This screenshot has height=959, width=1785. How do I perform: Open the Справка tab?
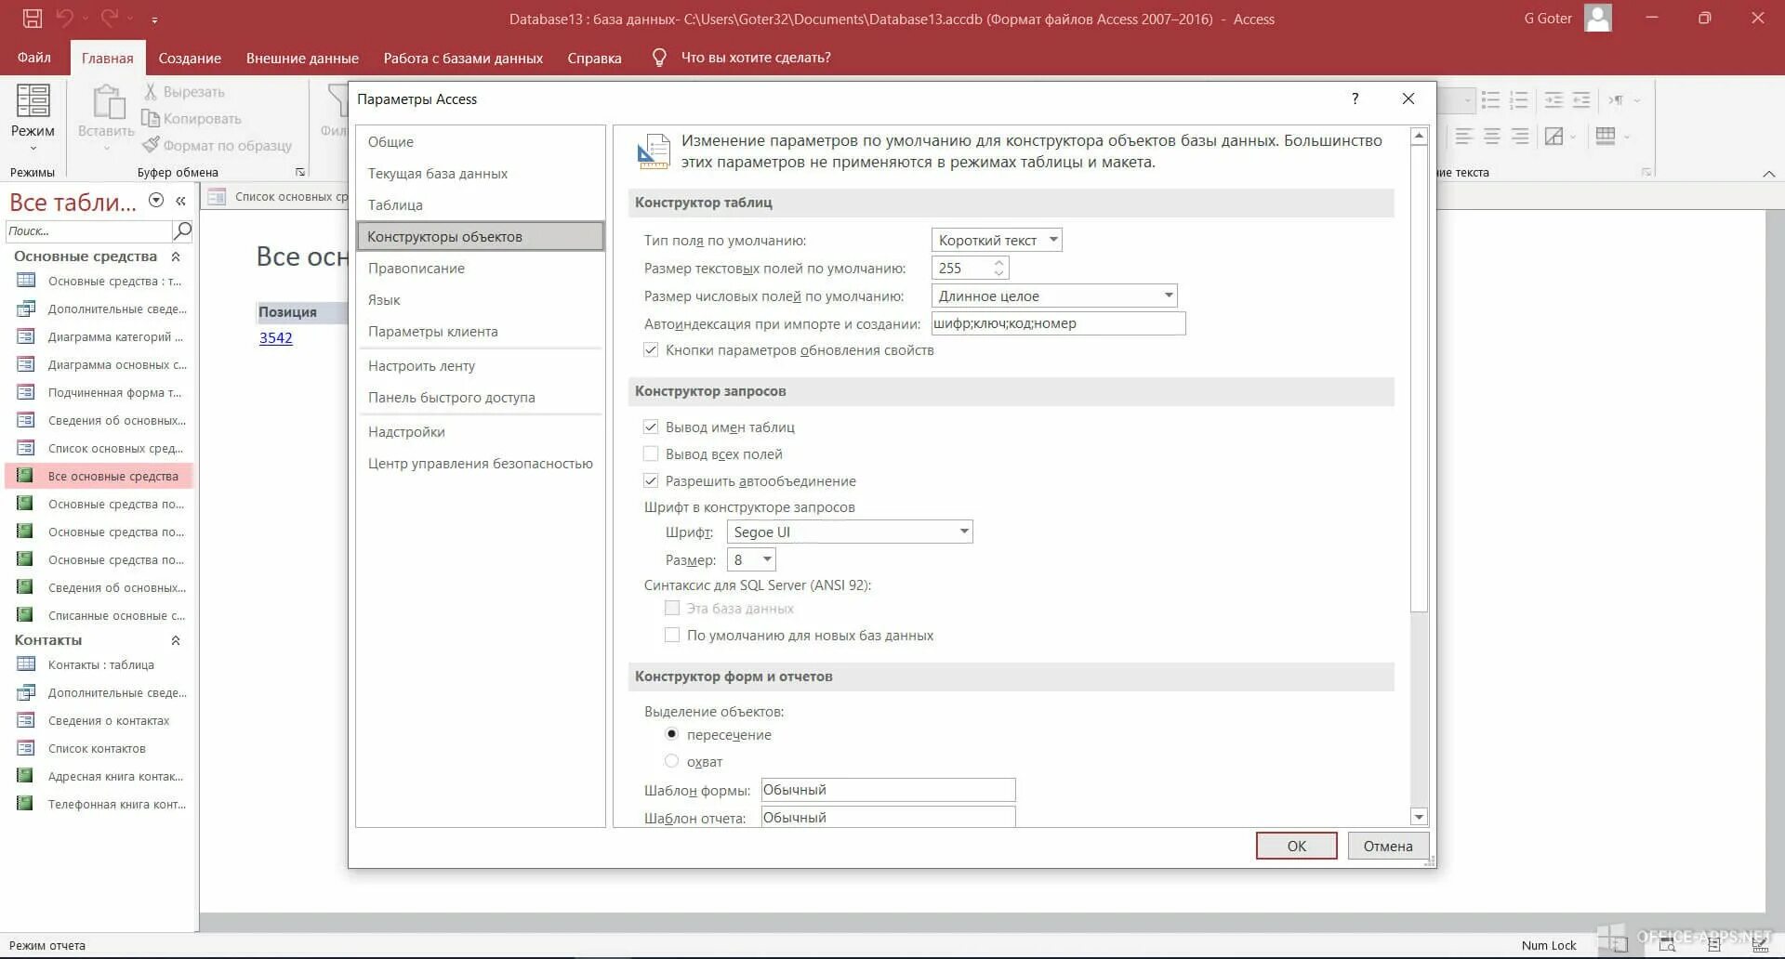pos(594,58)
